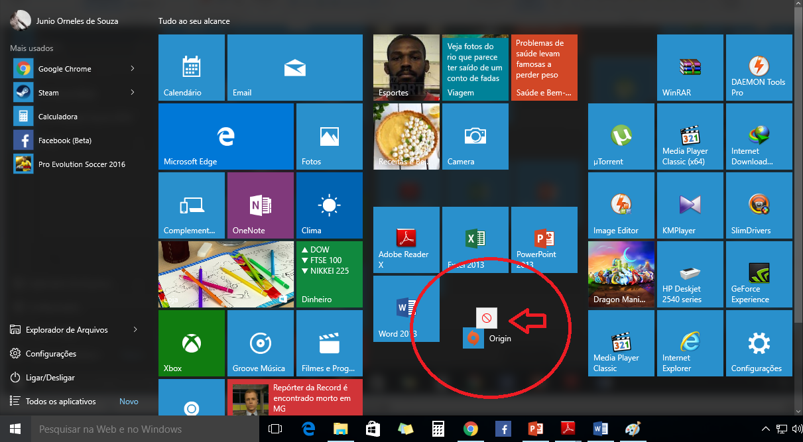Open the Esportes news tile

tap(406, 67)
